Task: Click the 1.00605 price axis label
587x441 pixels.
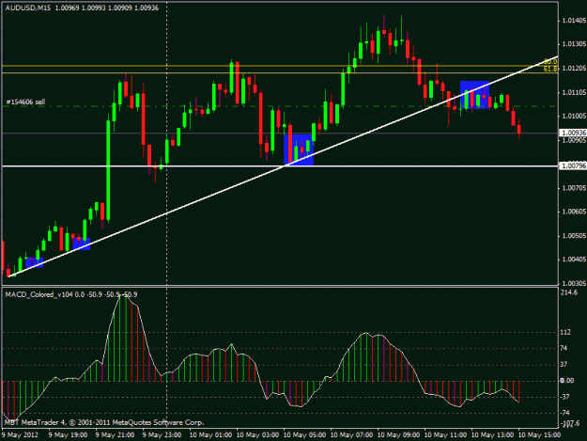Action: point(574,213)
